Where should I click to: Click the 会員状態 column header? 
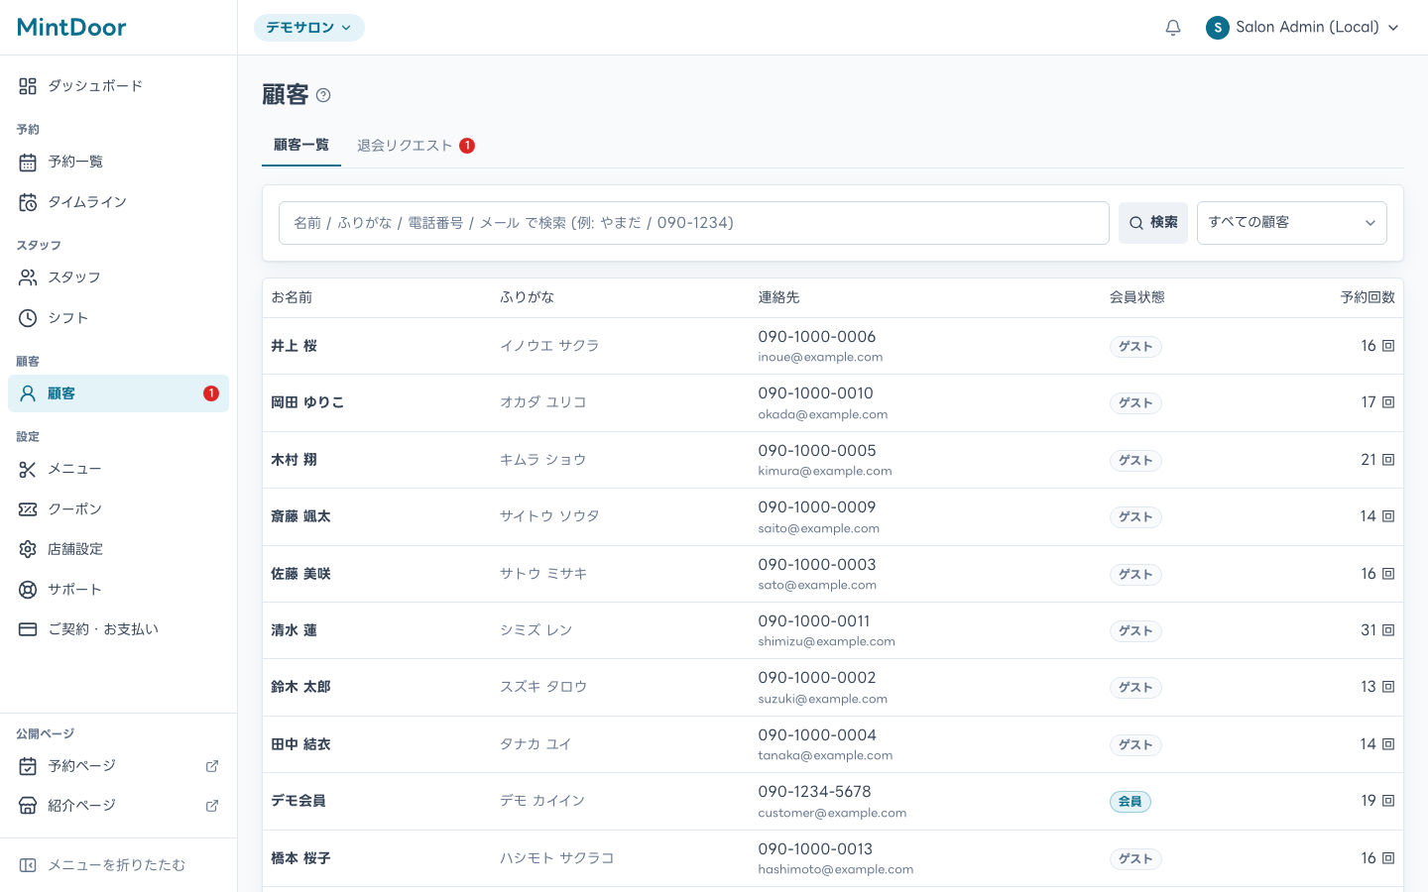point(1137,297)
